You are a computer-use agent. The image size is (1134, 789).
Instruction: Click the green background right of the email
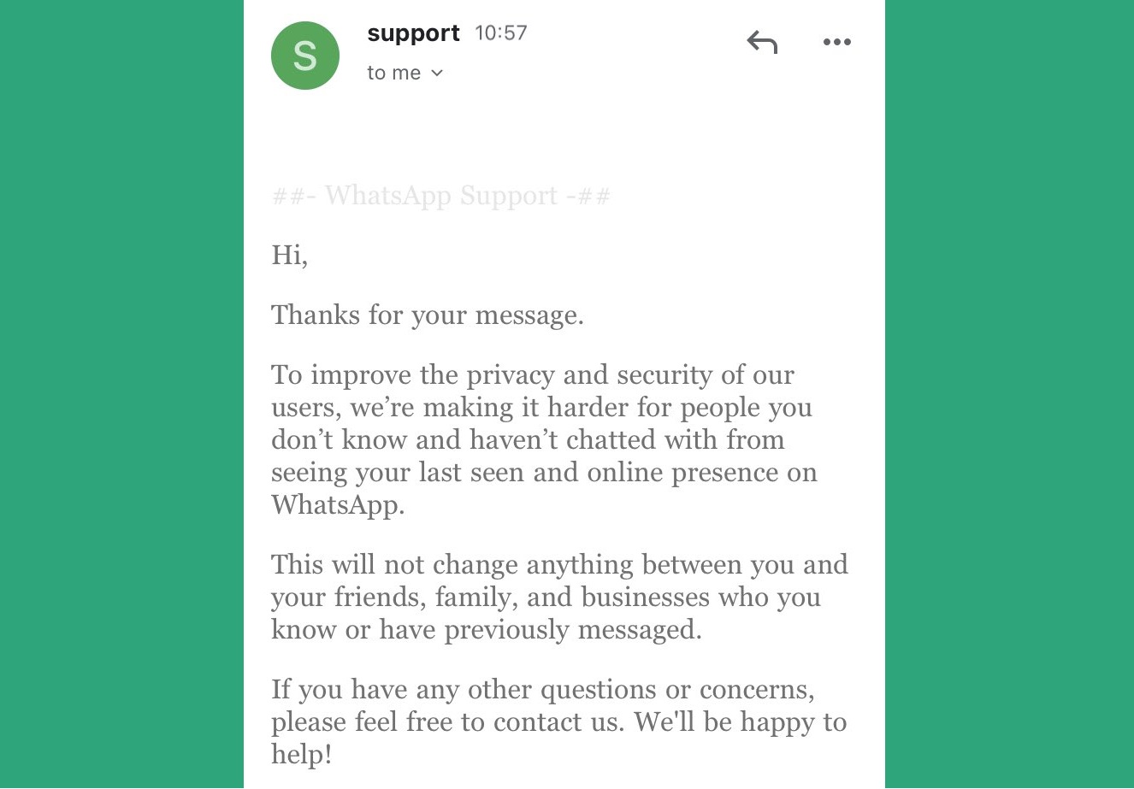coord(1009,394)
